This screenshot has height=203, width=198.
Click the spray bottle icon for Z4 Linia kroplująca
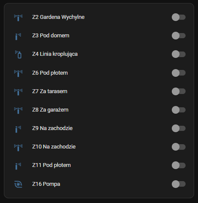coord(18,55)
